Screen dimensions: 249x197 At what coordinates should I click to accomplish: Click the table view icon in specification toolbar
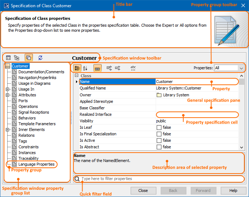click(8, 58)
